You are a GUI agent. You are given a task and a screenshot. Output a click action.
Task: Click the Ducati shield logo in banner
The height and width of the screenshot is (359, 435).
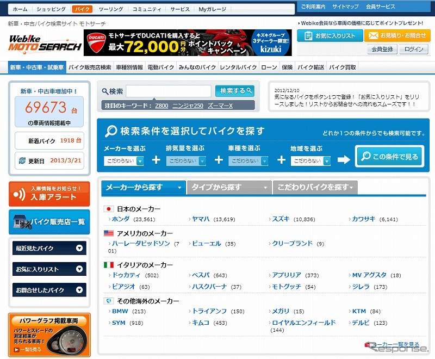96,43
